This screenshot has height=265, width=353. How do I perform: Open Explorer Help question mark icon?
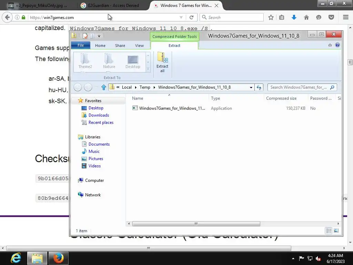tap(337, 45)
